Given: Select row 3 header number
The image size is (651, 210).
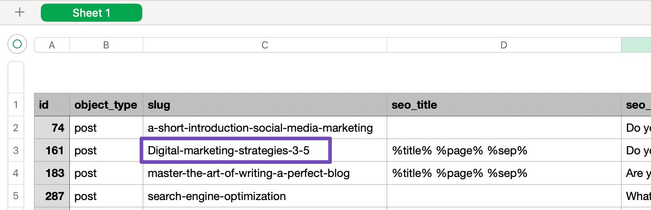Looking at the screenshot, I should pos(16,150).
